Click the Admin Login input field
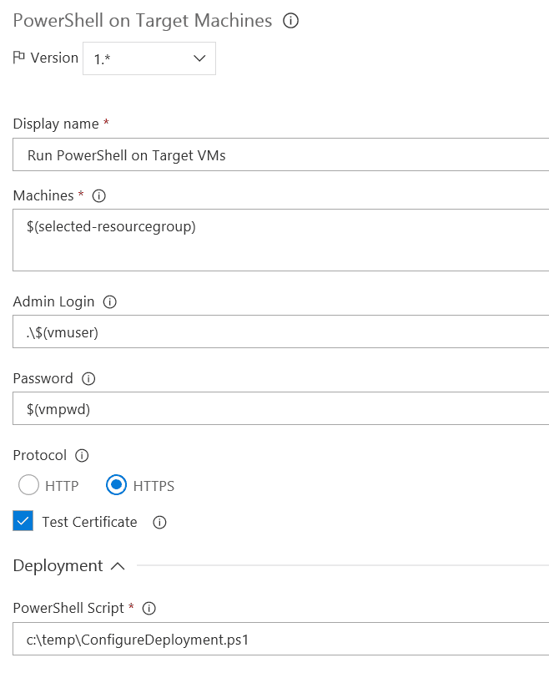This screenshot has height=673, width=549. tap(281, 331)
